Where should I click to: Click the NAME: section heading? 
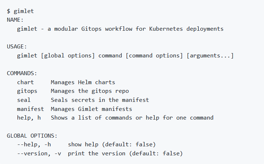click(x=15, y=20)
